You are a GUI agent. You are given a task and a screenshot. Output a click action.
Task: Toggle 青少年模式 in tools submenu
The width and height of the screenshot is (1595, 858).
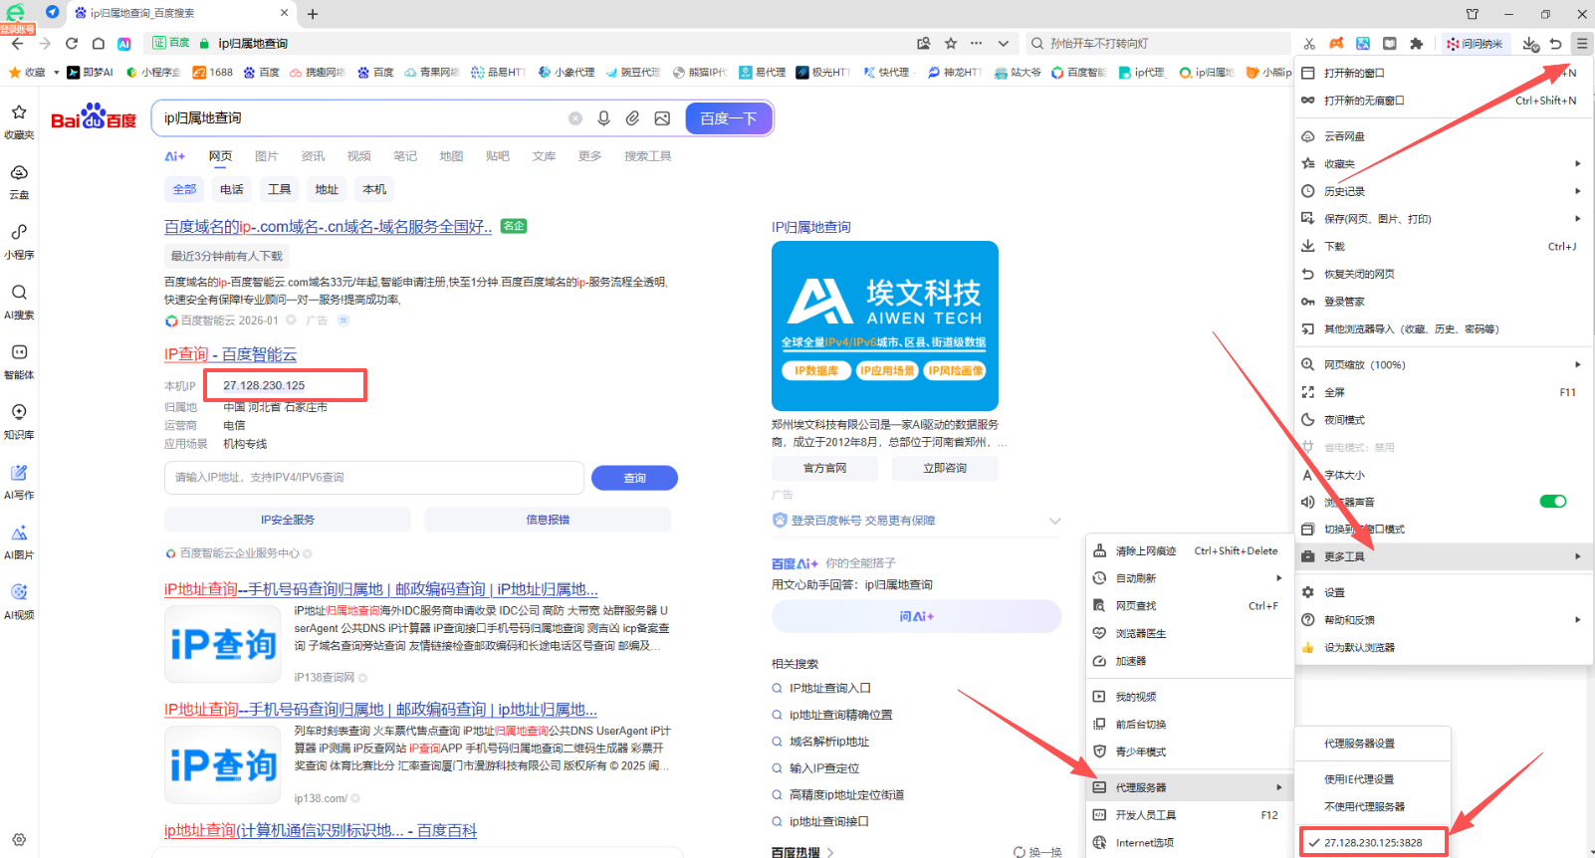[x=1189, y=751]
